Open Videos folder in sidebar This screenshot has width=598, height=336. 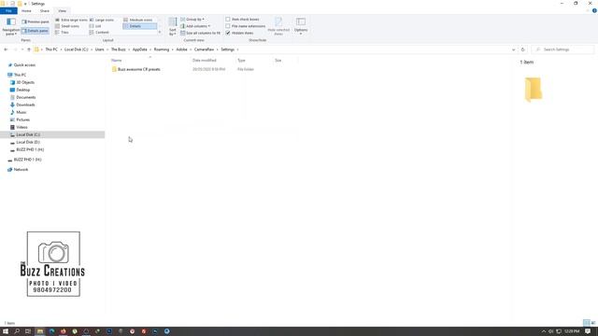[x=21, y=127]
